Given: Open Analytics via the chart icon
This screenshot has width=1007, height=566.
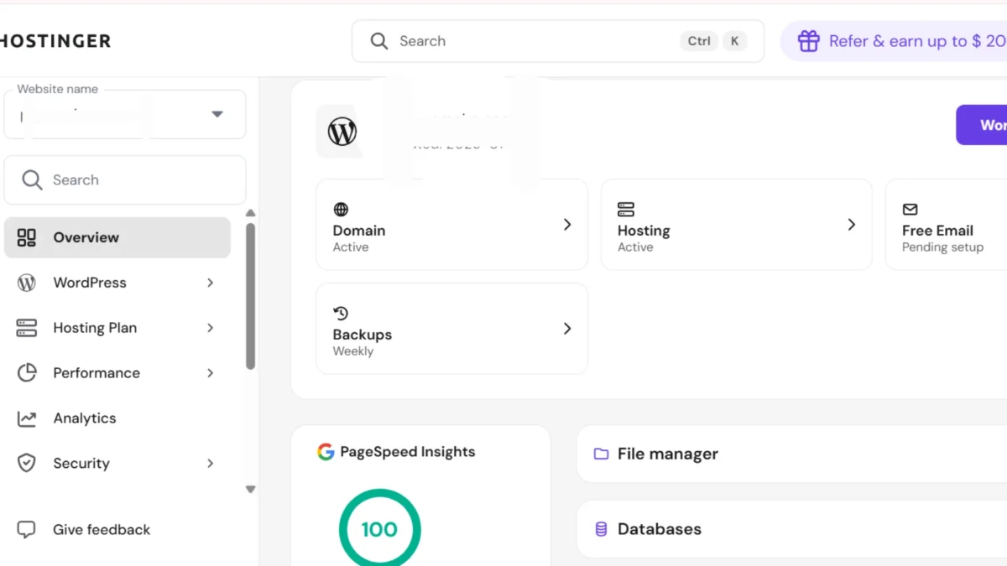Looking at the screenshot, I should coord(26,418).
